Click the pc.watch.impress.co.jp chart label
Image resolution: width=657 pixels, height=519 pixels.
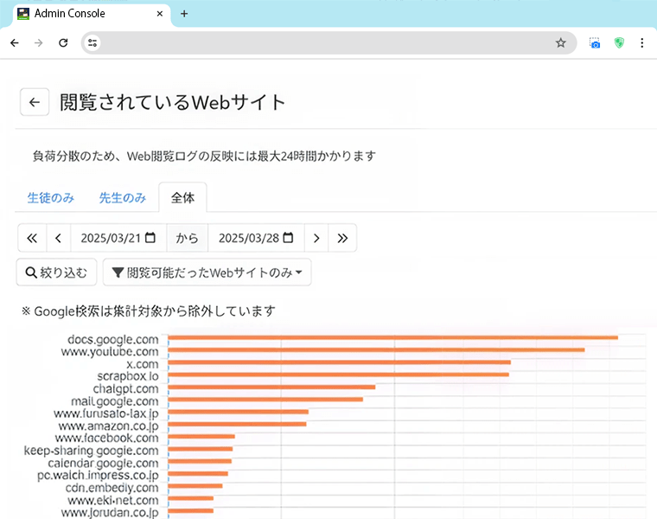click(98, 476)
